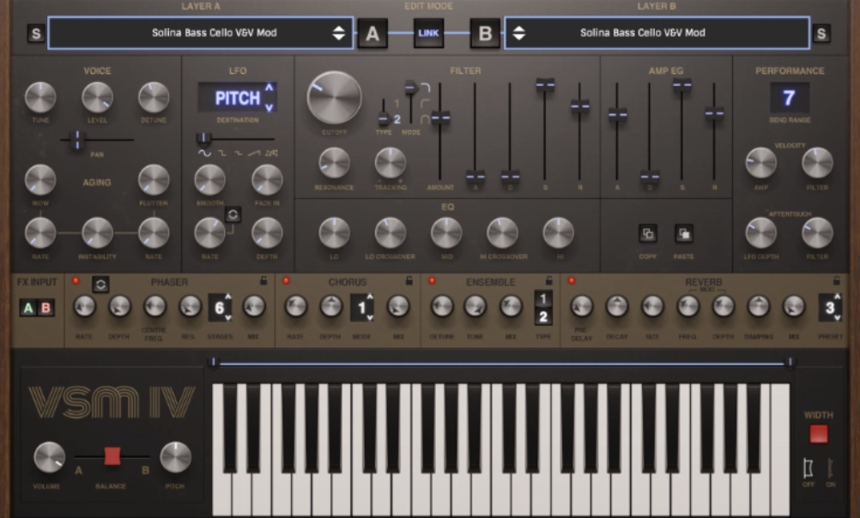Choose the middle high-pass filter mode icon

tap(425, 103)
